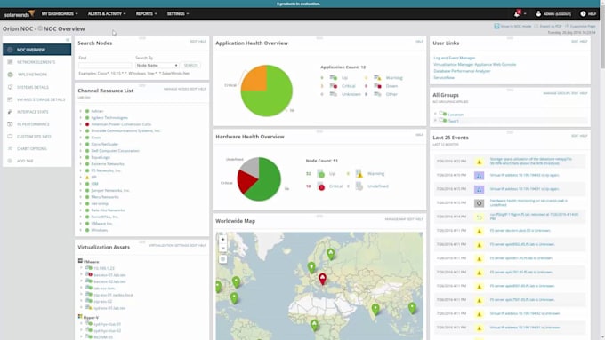The width and height of the screenshot is (605, 340).
Task: Open the Database Performance Analyzer link
Action: (x=462, y=71)
